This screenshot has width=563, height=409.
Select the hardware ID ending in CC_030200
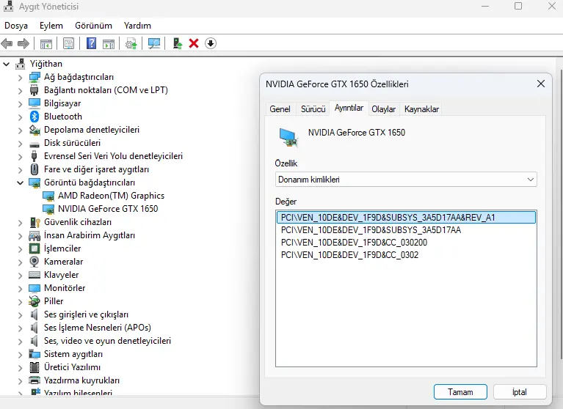[406, 243]
